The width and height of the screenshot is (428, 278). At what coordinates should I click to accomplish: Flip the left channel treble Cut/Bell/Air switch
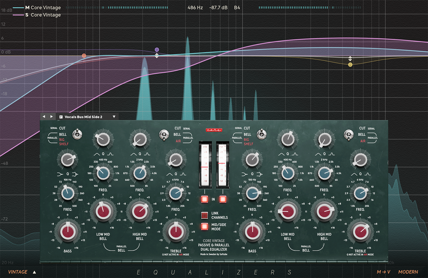point(164,135)
